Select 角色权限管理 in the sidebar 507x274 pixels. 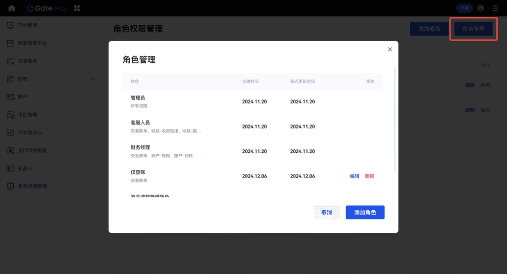coord(32,186)
